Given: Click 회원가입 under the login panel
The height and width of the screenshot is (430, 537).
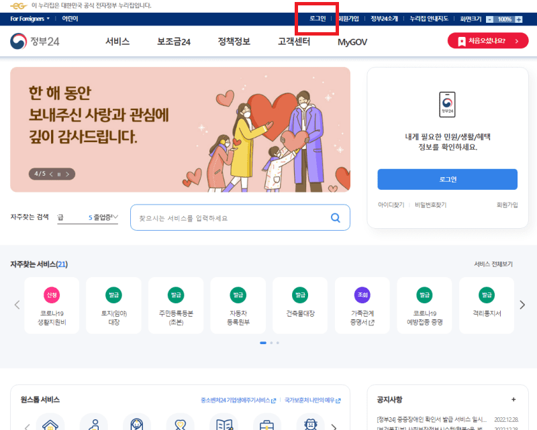Looking at the screenshot, I should [x=507, y=205].
